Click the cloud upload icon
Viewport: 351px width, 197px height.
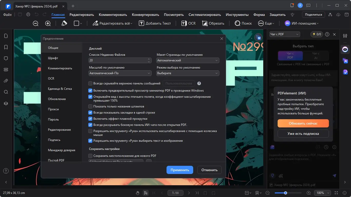point(338,15)
